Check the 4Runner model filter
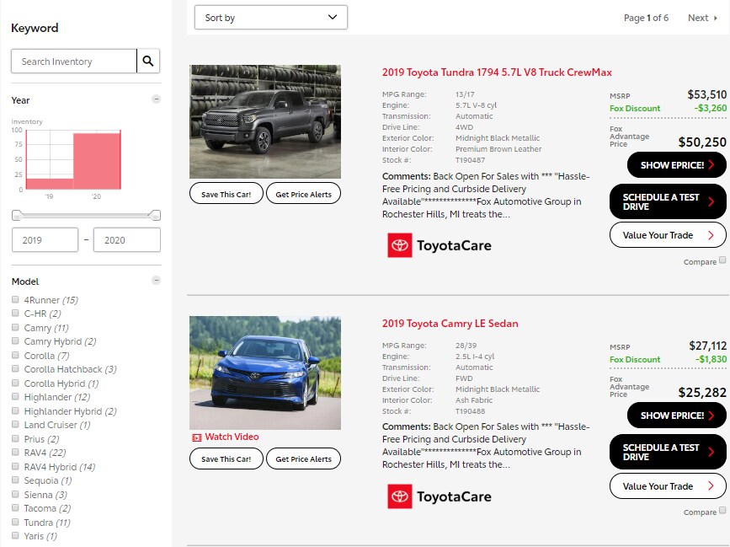 coord(15,299)
